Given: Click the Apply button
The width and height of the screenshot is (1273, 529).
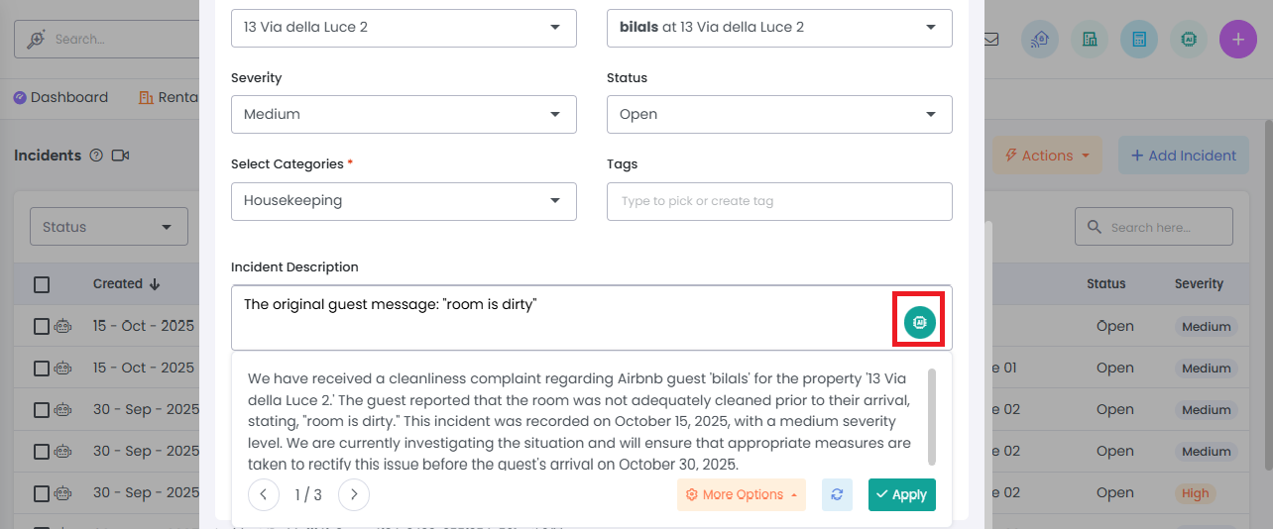Looking at the screenshot, I should click(x=901, y=494).
